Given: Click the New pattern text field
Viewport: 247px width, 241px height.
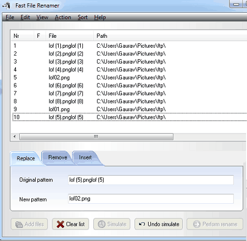Looking at the screenshot, I should pos(151,199).
